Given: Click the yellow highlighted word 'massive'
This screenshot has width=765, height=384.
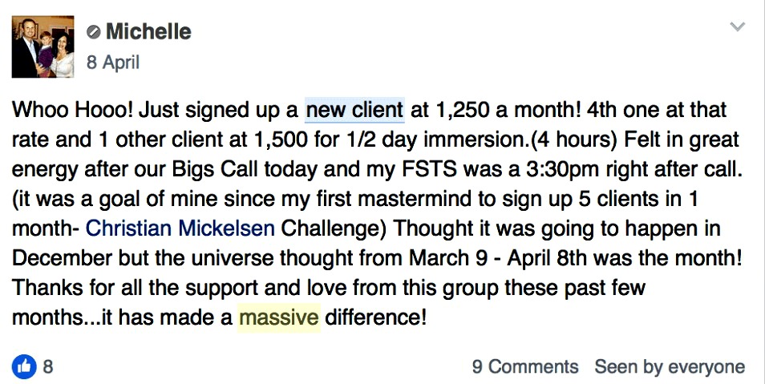Looking at the screenshot, I should click(278, 317).
